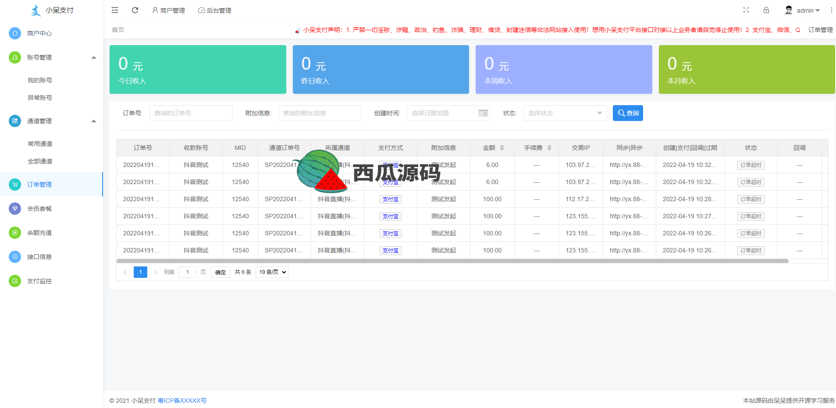836x408 pixels.
Task: Click the 本月收入 green card
Action: [x=747, y=69]
